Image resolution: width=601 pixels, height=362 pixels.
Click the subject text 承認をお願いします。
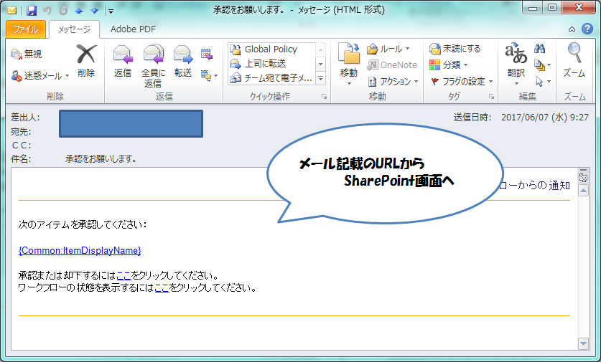coord(101,159)
